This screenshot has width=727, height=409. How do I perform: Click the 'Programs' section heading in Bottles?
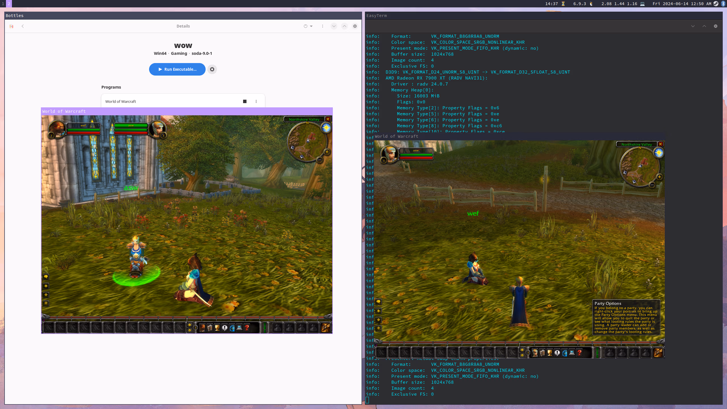[x=111, y=87]
